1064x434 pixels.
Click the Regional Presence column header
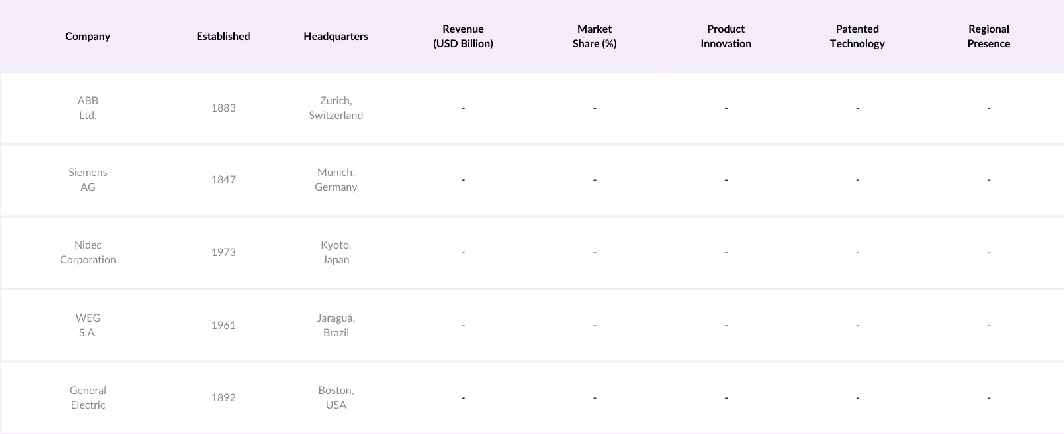[x=989, y=36]
